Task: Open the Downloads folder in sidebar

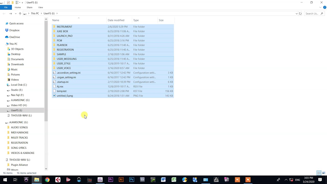Action: [17, 64]
